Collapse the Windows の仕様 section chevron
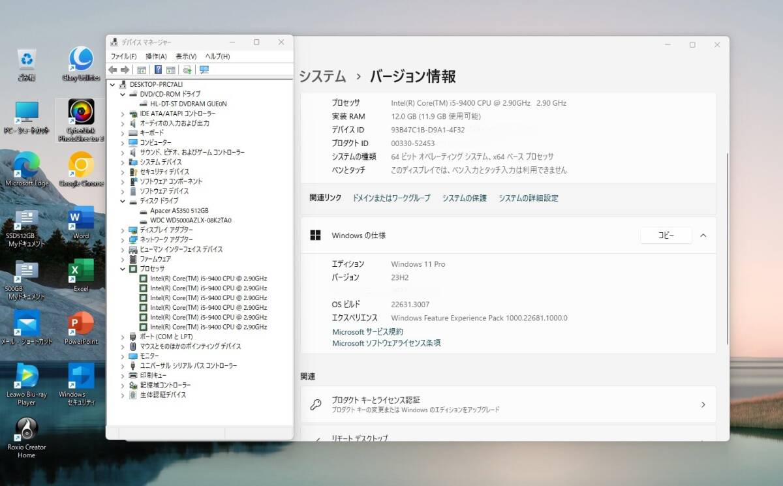 click(x=703, y=235)
